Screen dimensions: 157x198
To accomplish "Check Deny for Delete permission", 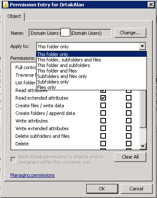I will [128, 144].
